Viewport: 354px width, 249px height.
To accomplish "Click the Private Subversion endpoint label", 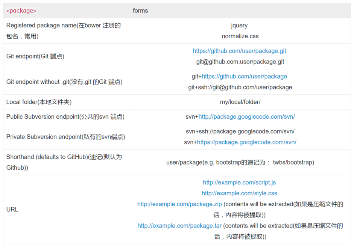I will pos(65,137).
